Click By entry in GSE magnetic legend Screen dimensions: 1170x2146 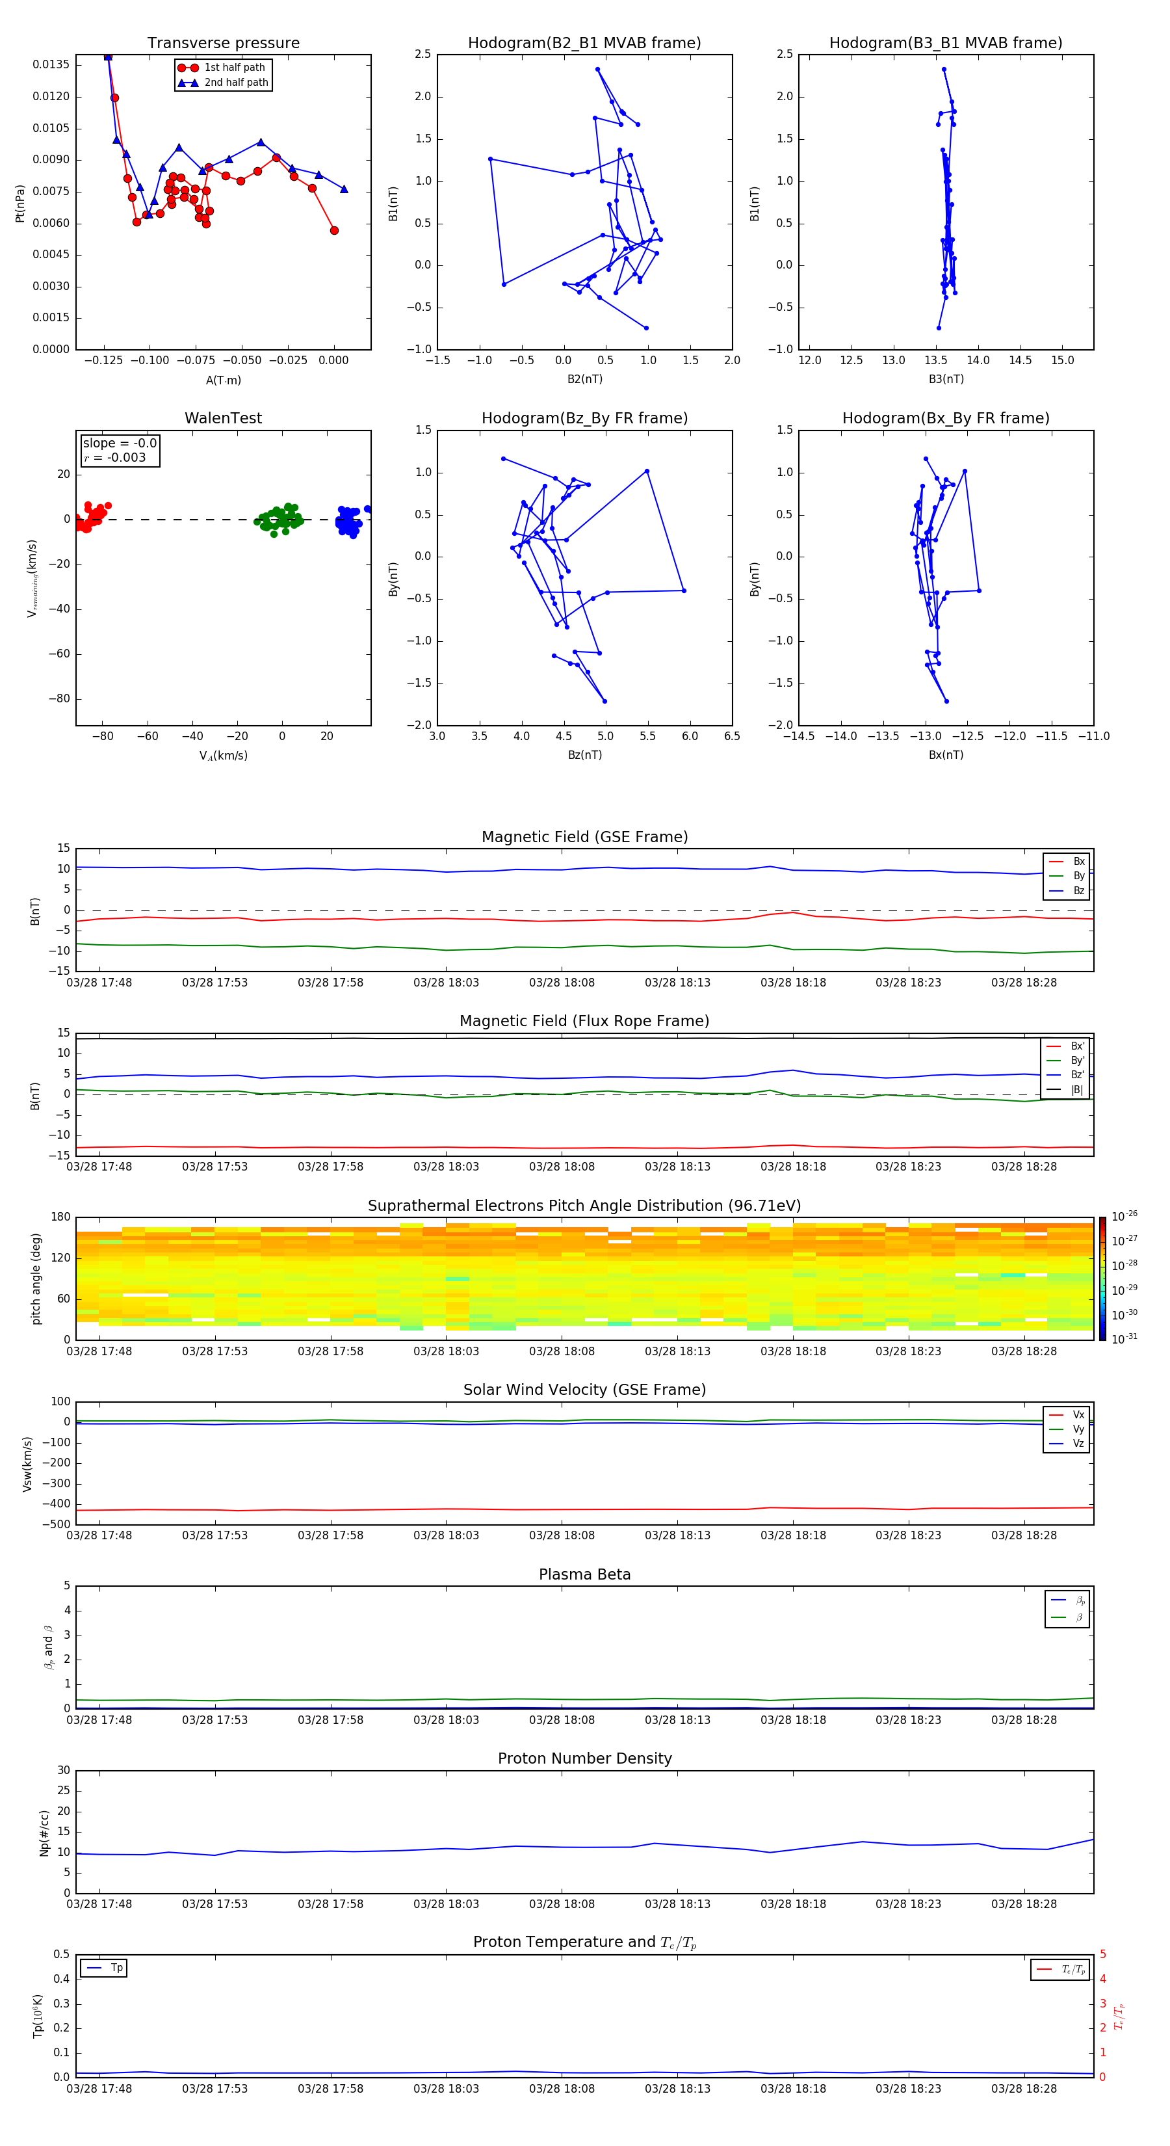tap(1067, 875)
